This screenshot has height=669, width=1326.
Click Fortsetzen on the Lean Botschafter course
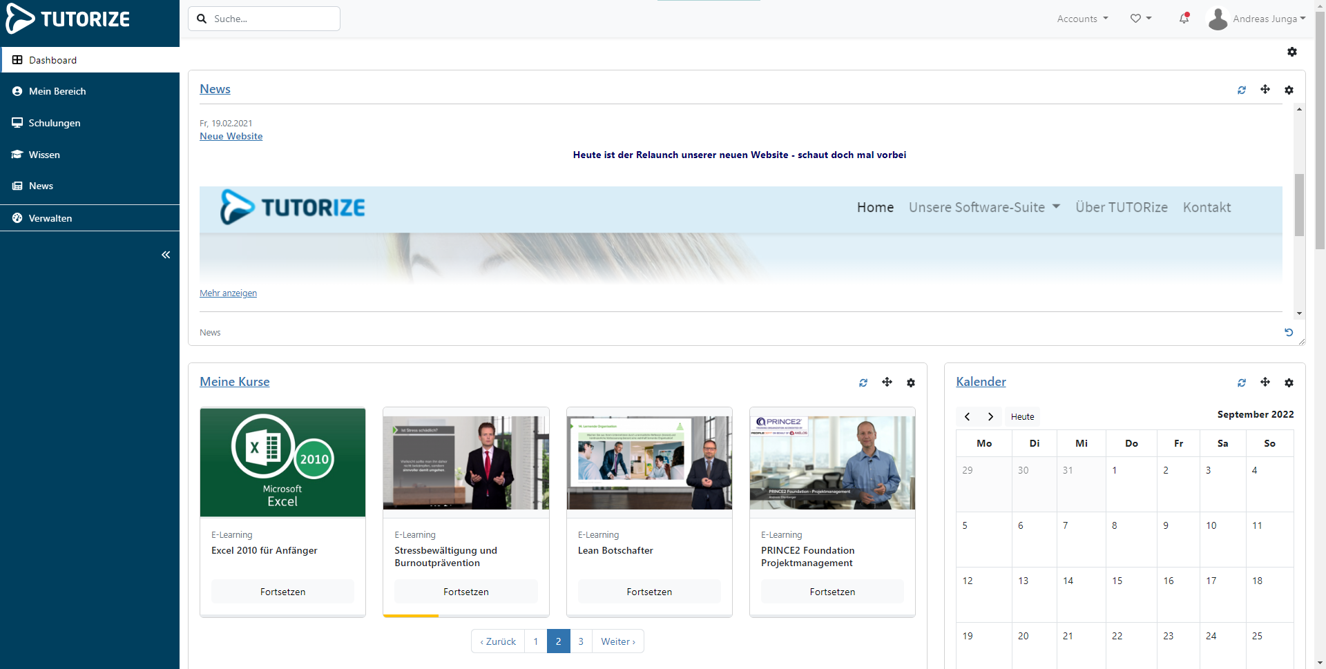pos(648,591)
